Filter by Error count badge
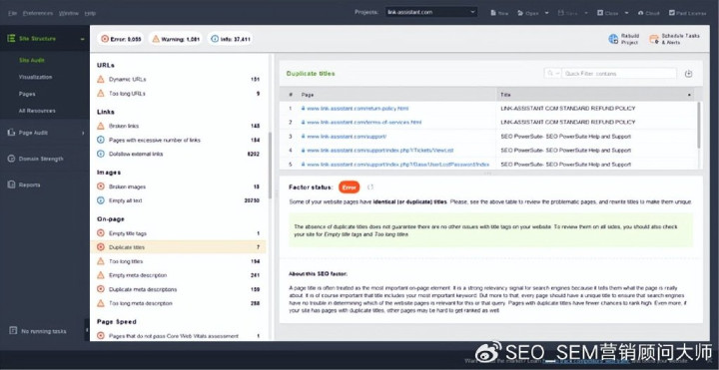The height and width of the screenshot is (370, 719). [121, 39]
